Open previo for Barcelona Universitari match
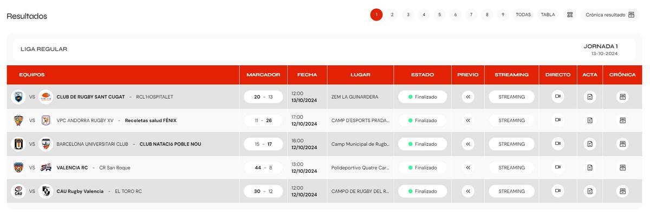650x223 pixels. click(x=468, y=144)
